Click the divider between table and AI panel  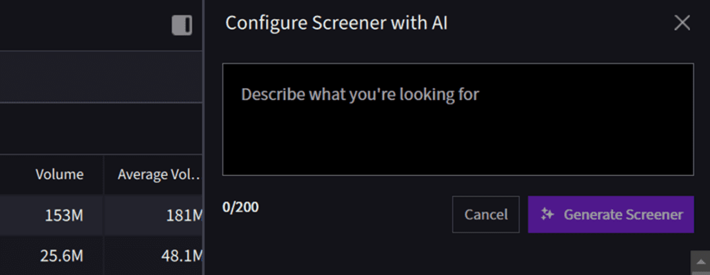204,129
